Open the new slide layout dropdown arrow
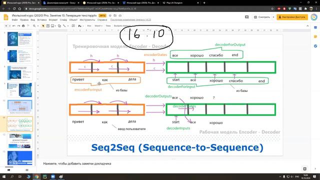Screen dimensions: 320x180 tap(9, 26)
